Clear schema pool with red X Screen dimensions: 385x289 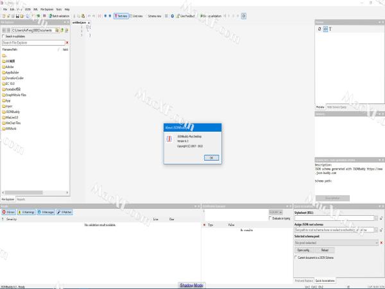point(381,243)
